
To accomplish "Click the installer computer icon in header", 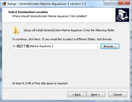I will [122, 15].
